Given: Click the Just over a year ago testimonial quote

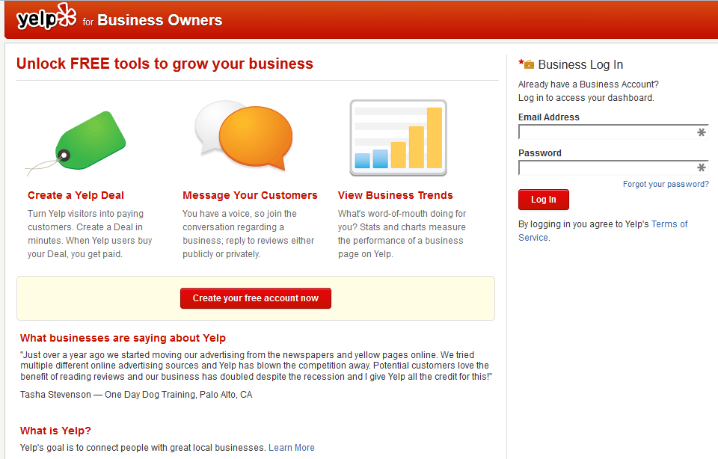Looking at the screenshot, I should point(256,366).
